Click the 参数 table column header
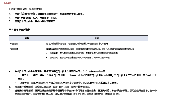The image size is (183, 98). (x=27, y=38)
